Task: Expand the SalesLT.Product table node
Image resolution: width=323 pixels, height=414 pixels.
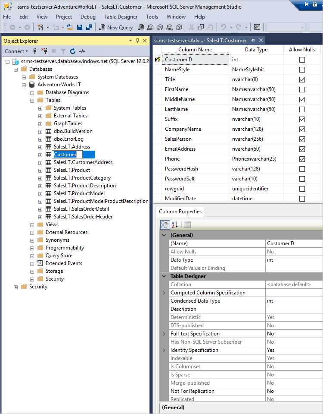Action: [x=40, y=171]
